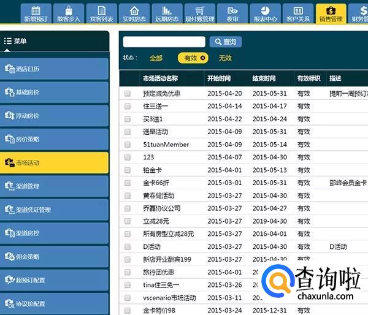Image resolution: width=368 pixels, height=315 pixels.
Task: Select 市场活动 in sidebar menu
Action: (54, 162)
